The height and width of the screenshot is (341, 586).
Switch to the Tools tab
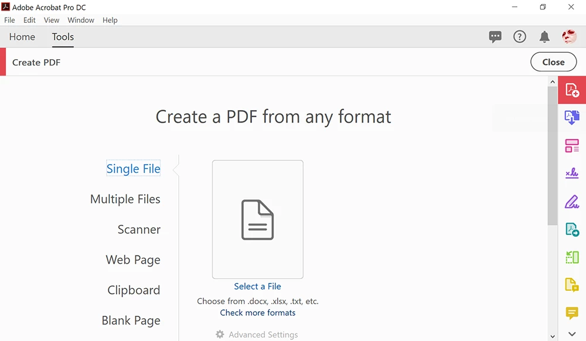coord(63,36)
